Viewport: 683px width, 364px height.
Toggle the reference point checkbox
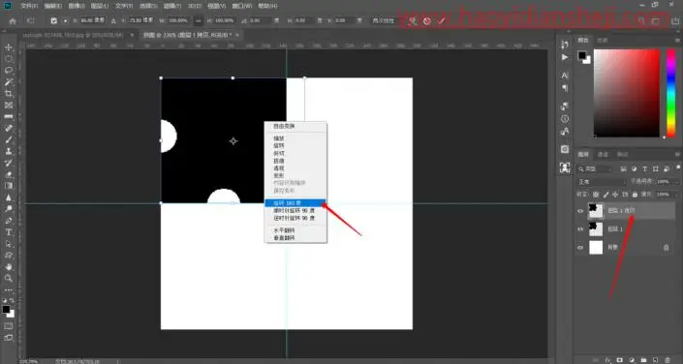point(53,20)
